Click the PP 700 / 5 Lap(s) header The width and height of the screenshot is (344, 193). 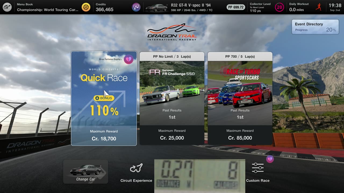pyautogui.click(x=240, y=57)
